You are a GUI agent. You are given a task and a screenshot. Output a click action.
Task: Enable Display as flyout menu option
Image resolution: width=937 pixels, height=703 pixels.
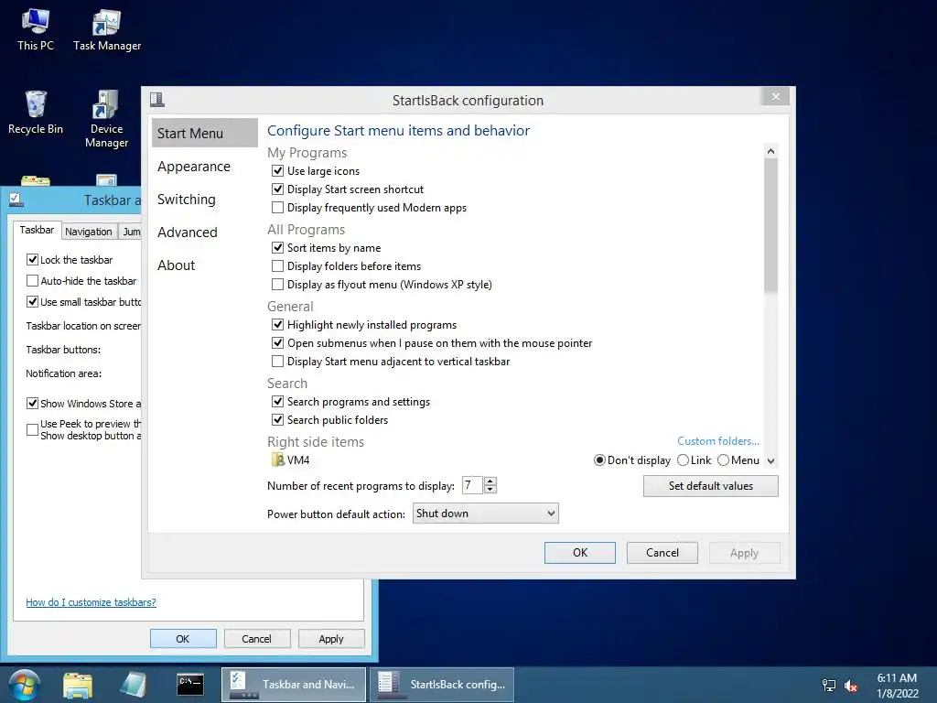[x=277, y=285]
